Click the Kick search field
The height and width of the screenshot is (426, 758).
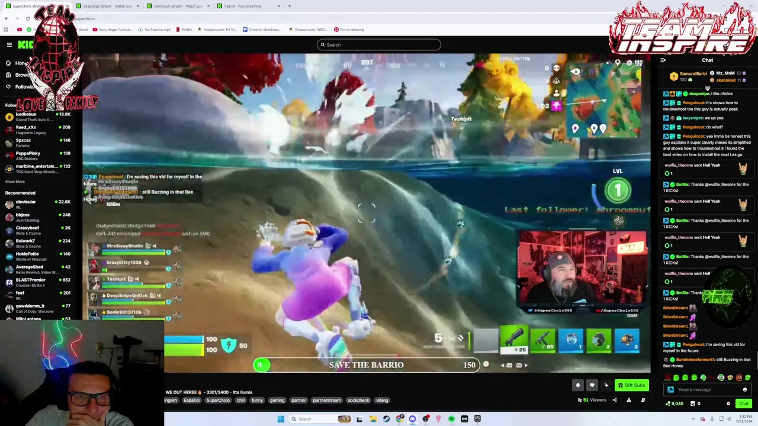379,45
